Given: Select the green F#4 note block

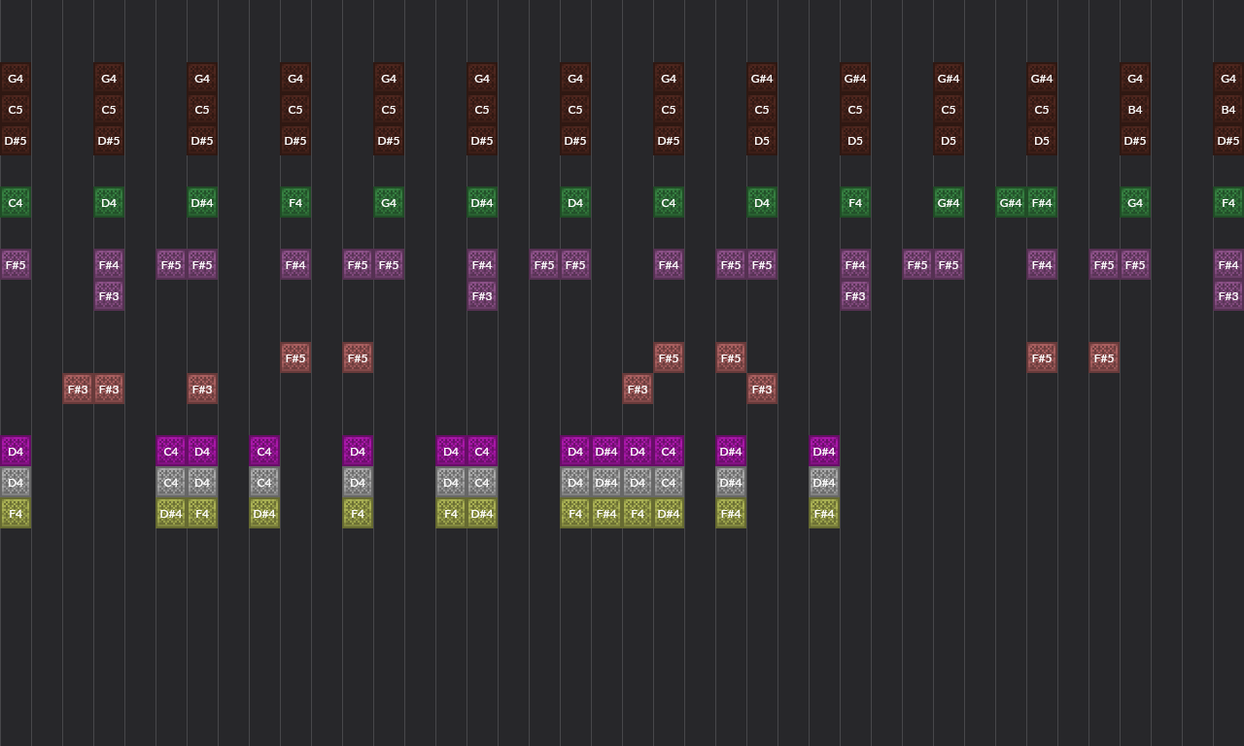Looking at the screenshot, I should coord(1042,203).
